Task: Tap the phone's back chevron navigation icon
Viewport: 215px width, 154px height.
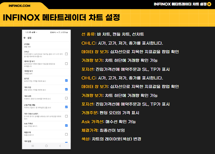Action: click(60, 146)
